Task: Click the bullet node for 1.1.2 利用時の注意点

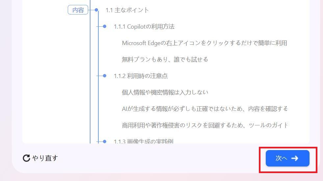Action: tap(105, 76)
